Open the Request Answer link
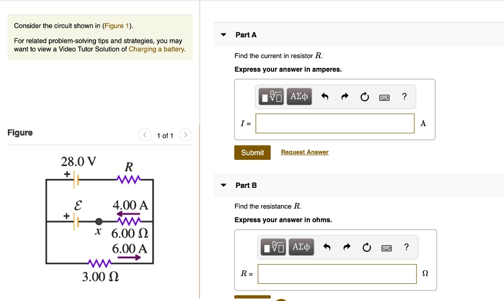This screenshot has height=301, width=504. pos(304,152)
